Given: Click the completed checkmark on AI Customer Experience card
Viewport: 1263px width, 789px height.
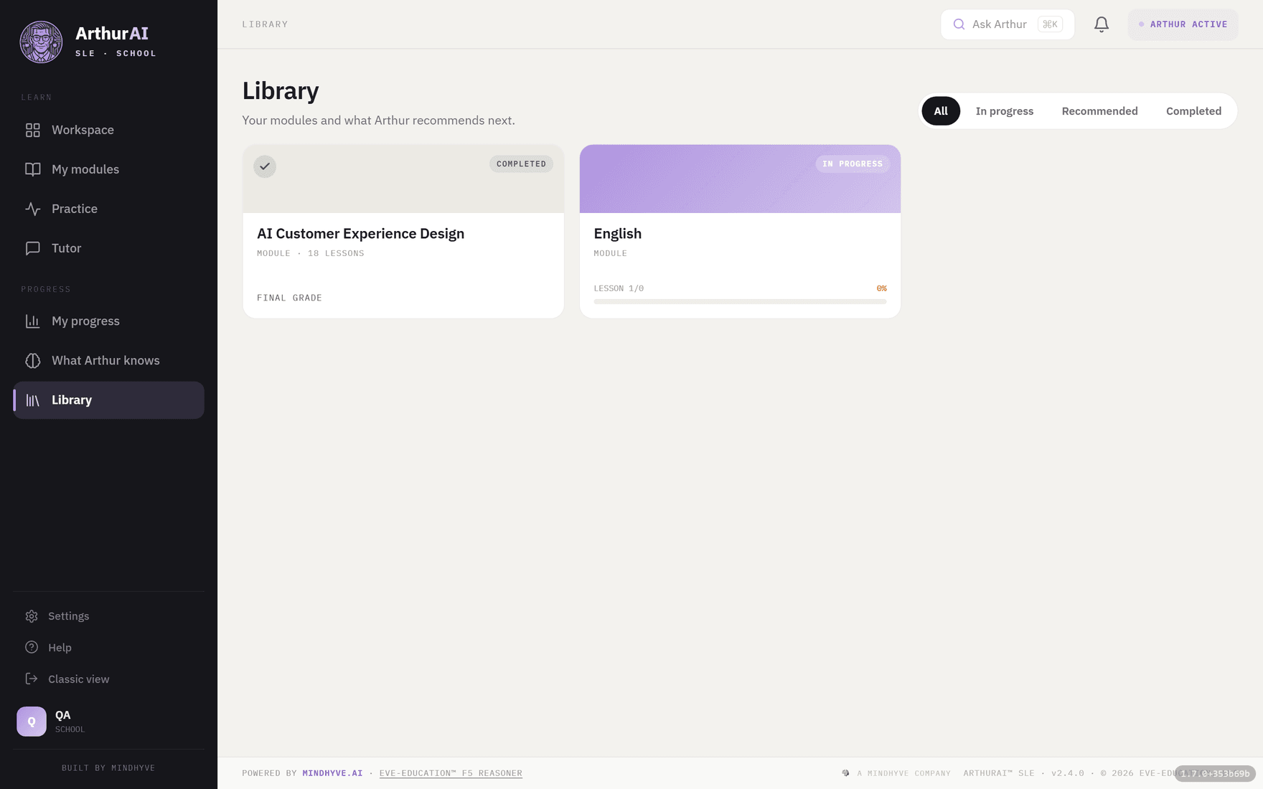Looking at the screenshot, I should [x=265, y=166].
